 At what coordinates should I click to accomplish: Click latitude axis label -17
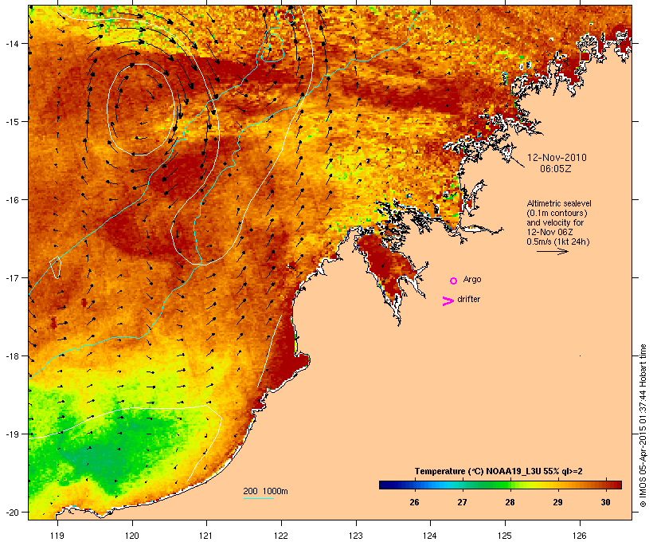pos(12,277)
